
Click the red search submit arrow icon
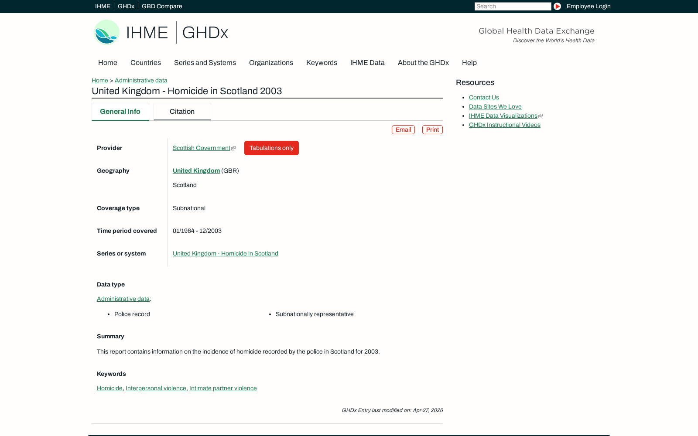tap(557, 6)
